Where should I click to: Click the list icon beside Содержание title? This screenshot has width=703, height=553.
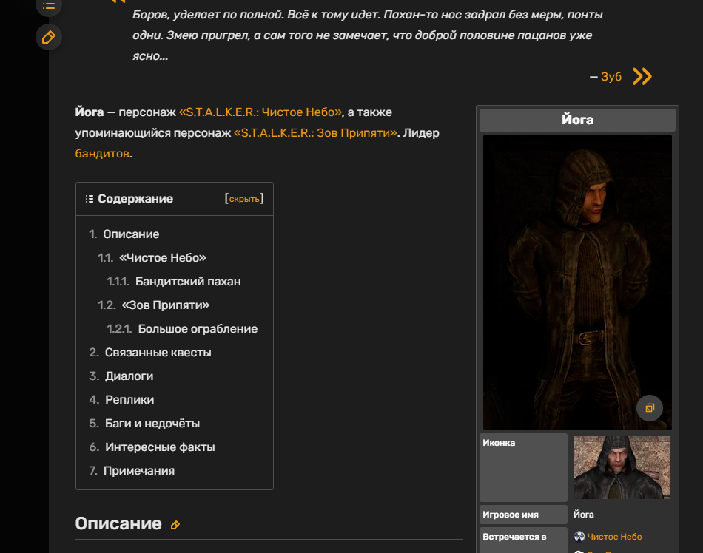click(90, 199)
